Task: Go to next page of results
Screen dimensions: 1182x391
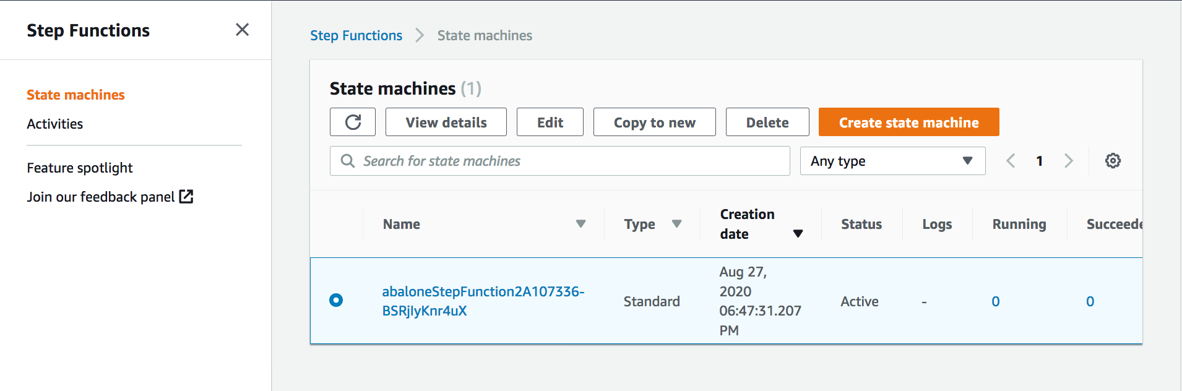Action: pos(1069,161)
